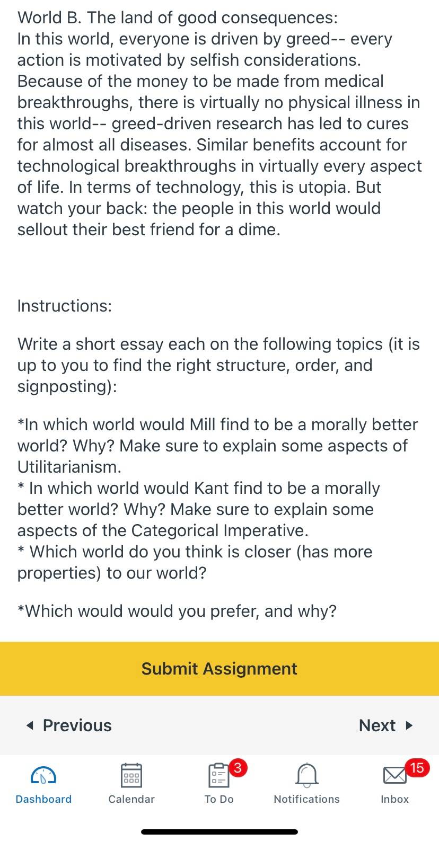Switch to the Dashboard tab label
439x842 pixels.
point(43,799)
